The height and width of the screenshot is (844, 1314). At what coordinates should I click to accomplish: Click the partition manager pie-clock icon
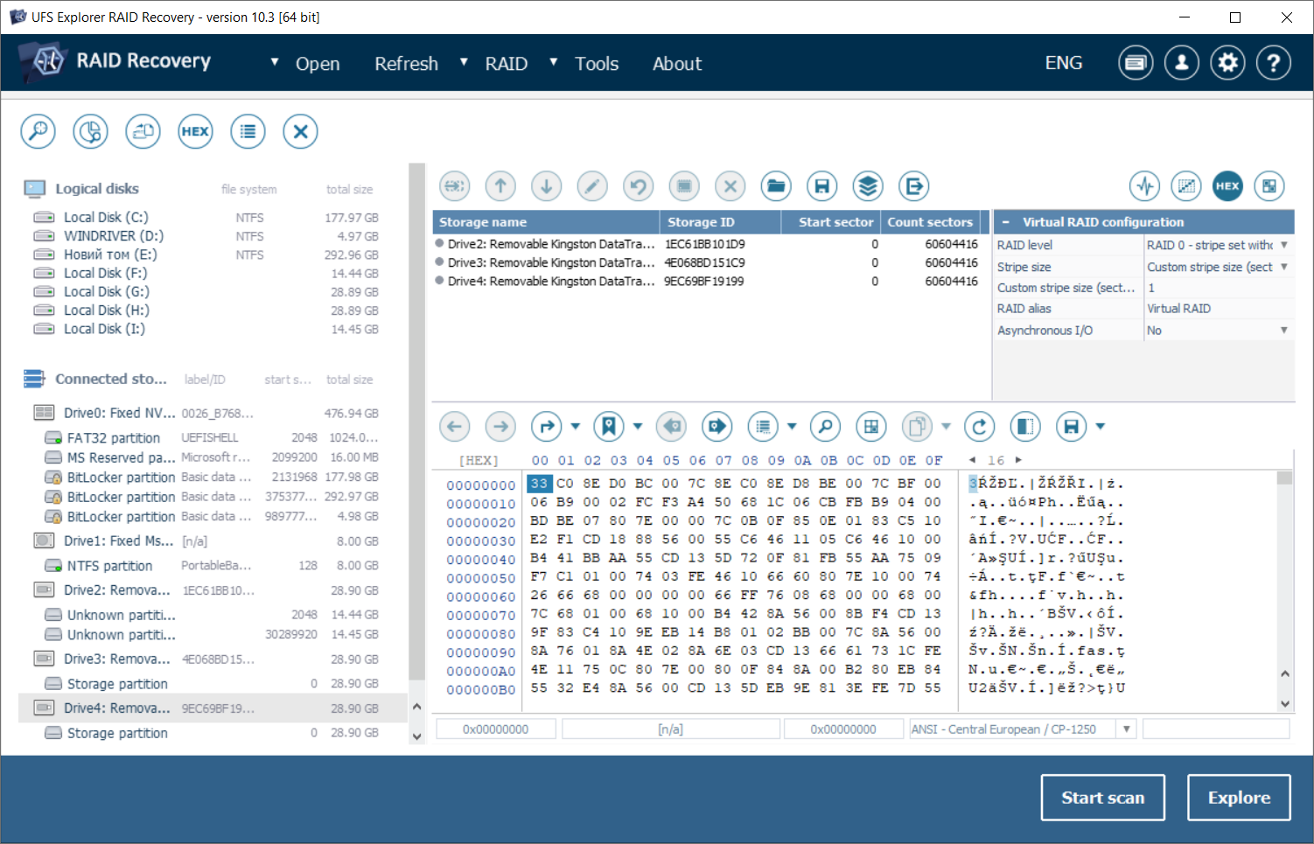click(x=91, y=132)
